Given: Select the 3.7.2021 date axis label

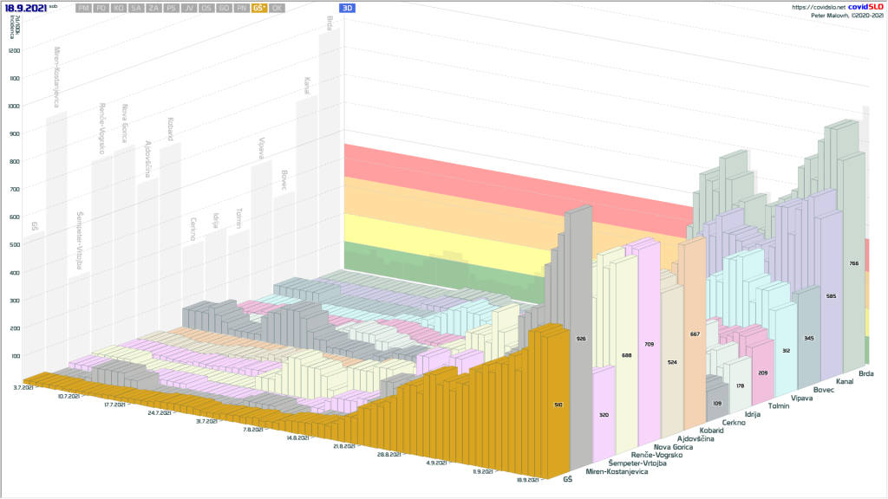Looking at the screenshot, I should pyautogui.click(x=23, y=387).
